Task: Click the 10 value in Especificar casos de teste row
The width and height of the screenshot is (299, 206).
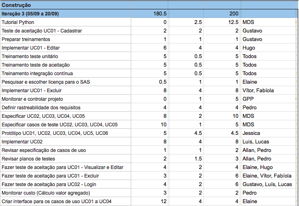Action: (x=149, y=125)
